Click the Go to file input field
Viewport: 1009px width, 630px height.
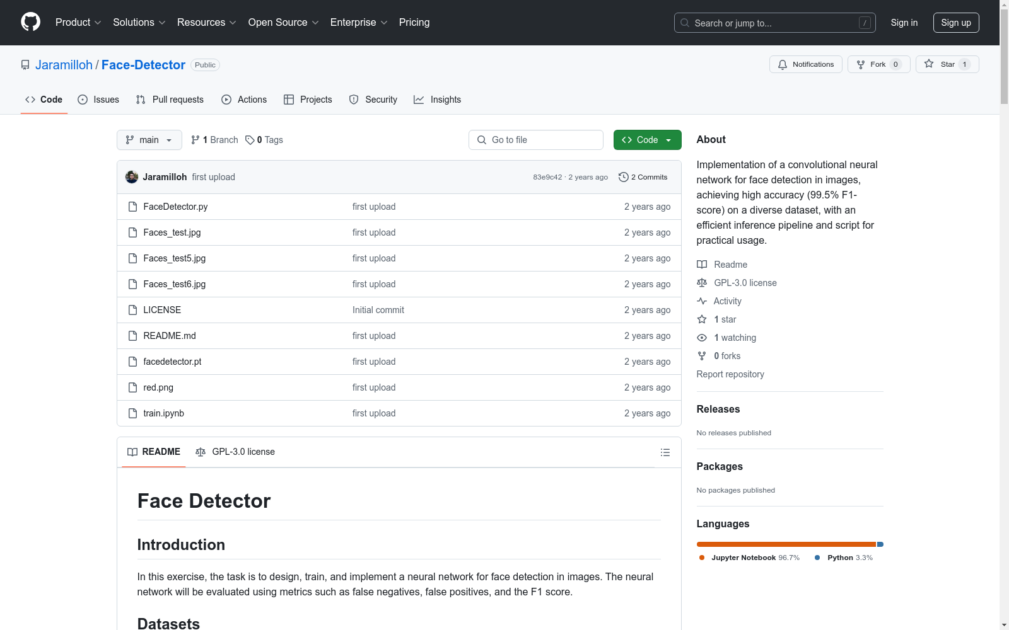pyautogui.click(x=536, y=140)
